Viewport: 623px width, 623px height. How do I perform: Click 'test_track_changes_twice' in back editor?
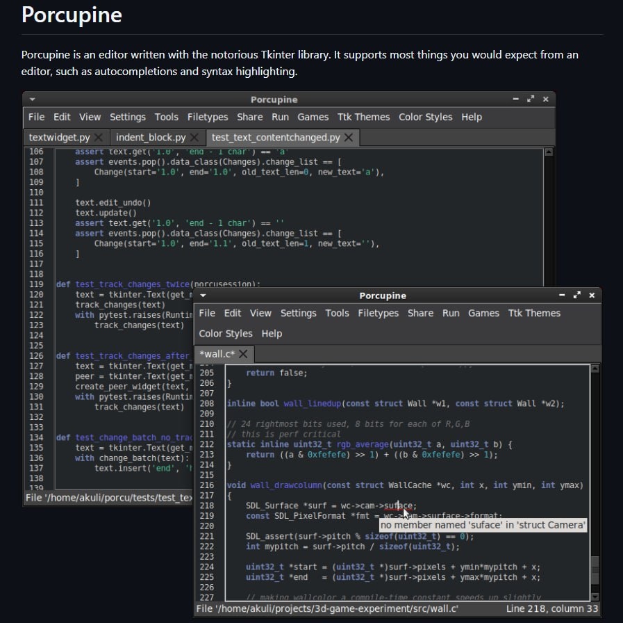tap(132, 284)
